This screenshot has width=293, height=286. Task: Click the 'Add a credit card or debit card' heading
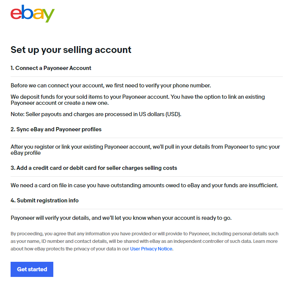tap(94, 168)
